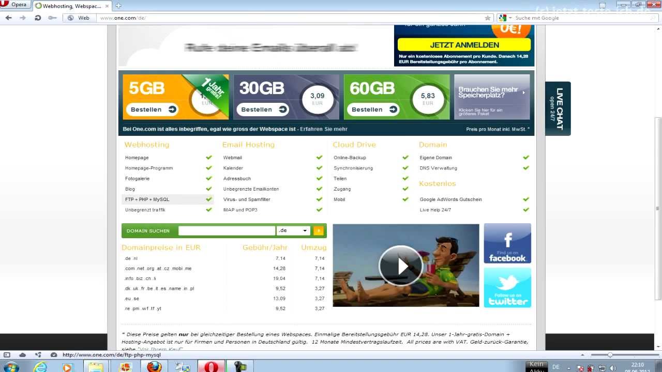Open the Opera main menu

click(14, 5)
